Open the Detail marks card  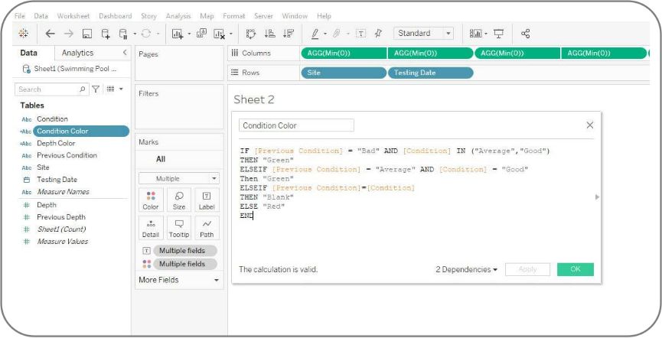click(x=151, y=228)
